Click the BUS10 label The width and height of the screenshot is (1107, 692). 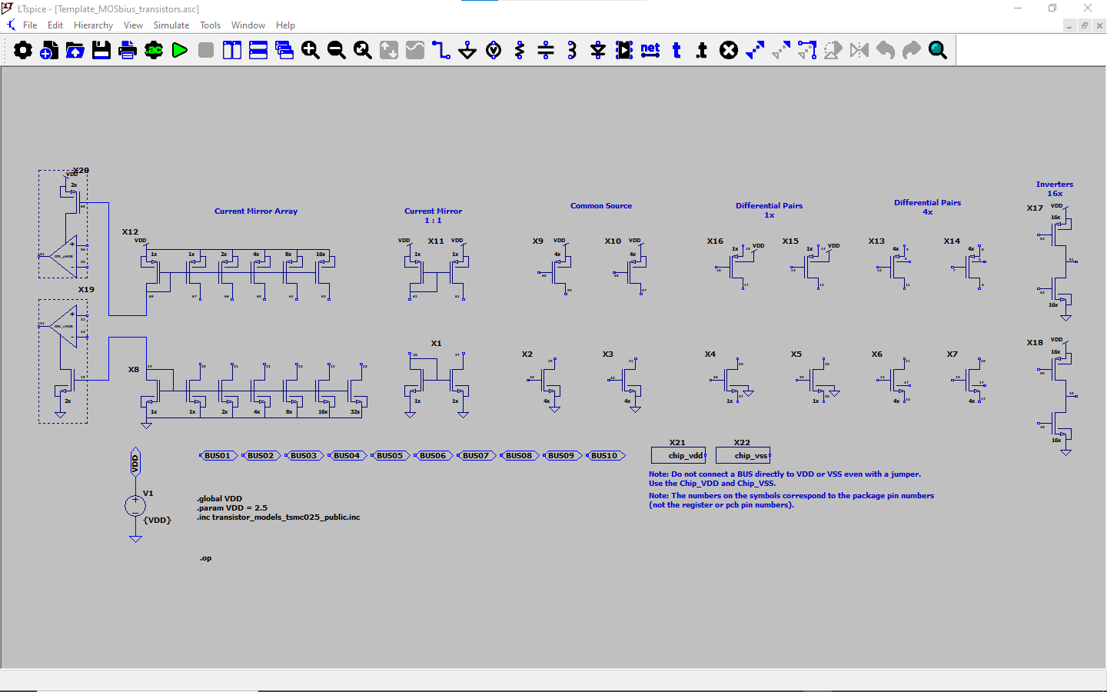(x=605, y=456)
